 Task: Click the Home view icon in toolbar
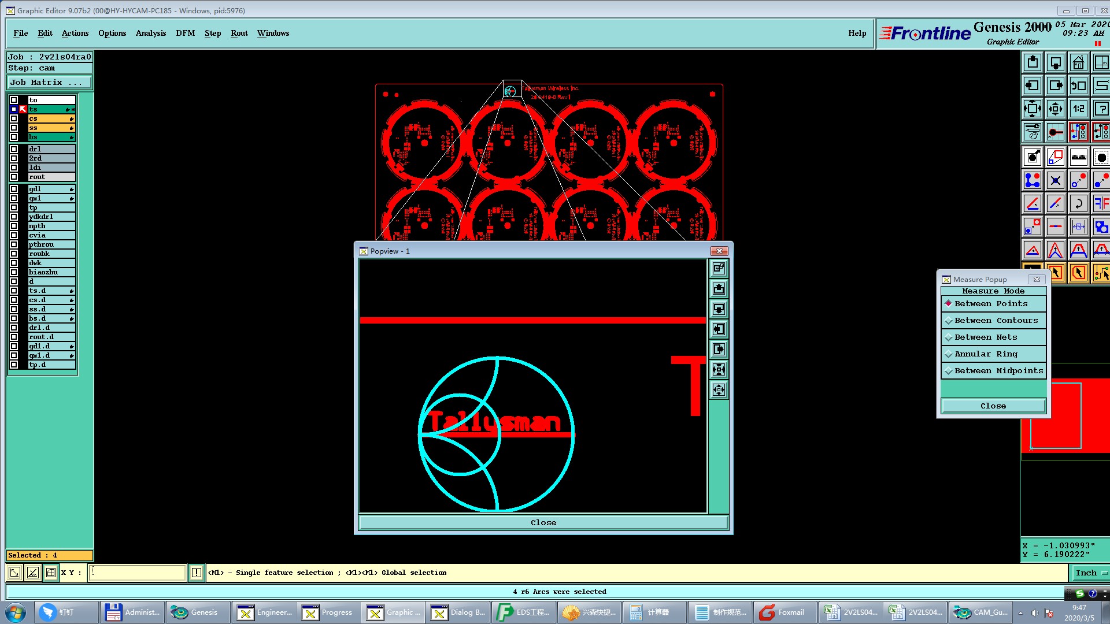(x=1078, y=62)
